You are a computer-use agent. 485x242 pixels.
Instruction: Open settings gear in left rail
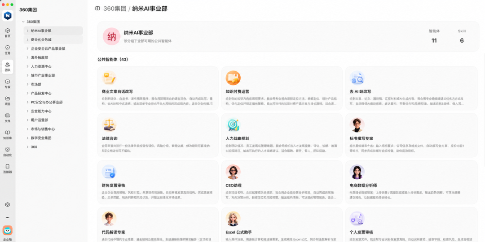(x=8, y=205)
